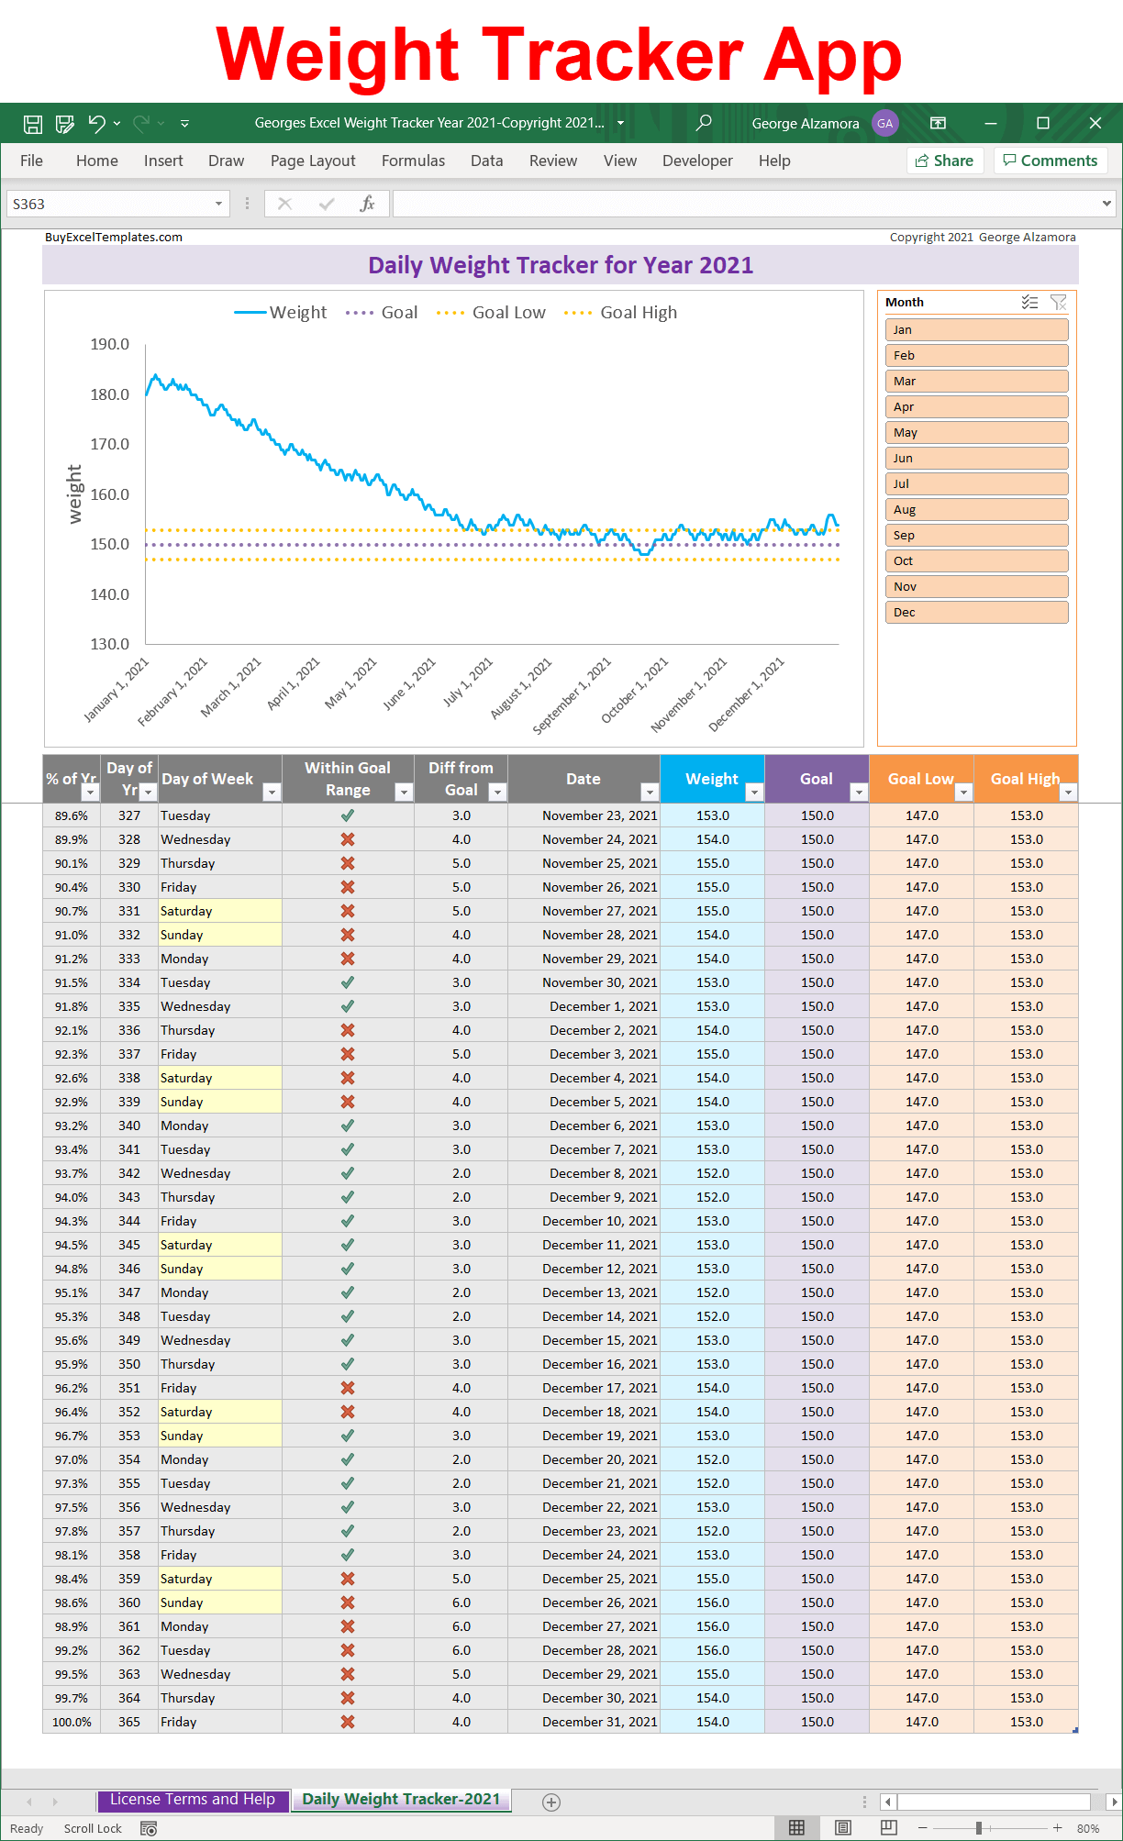1123x1841 pixels.
Task: Open the Weight column filter dropdown
Action: (x=754, y=793)
